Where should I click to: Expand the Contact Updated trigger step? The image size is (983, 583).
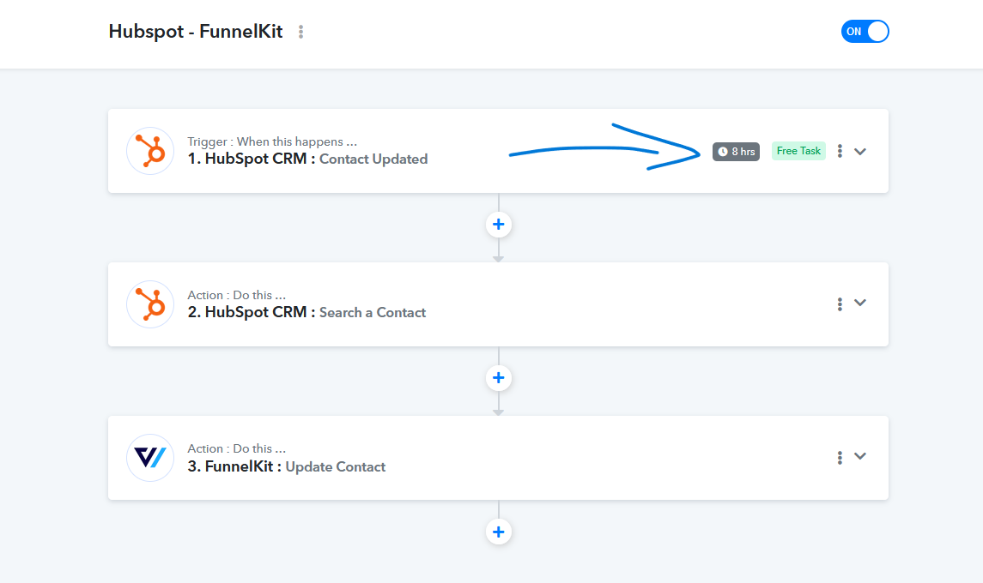860,152
